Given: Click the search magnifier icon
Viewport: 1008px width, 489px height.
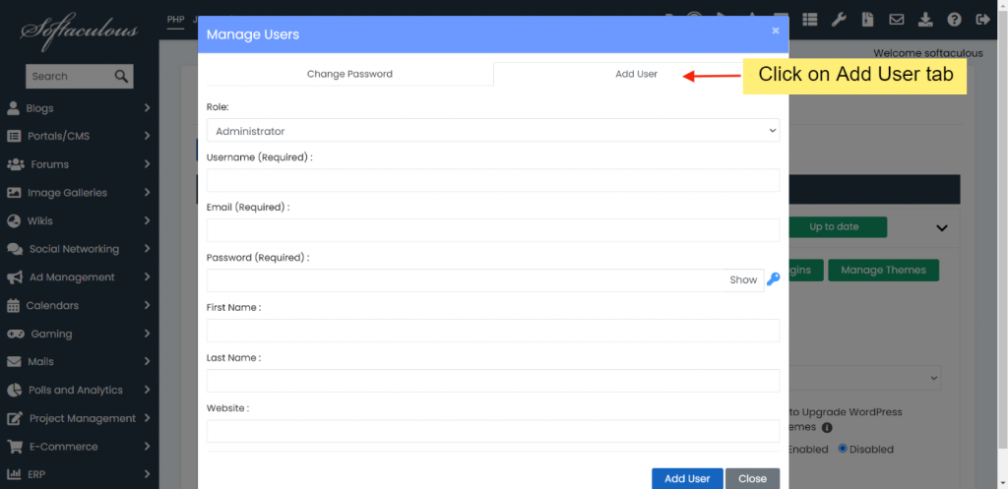Looking at the screenshot, I should click(x=121, y=77).
